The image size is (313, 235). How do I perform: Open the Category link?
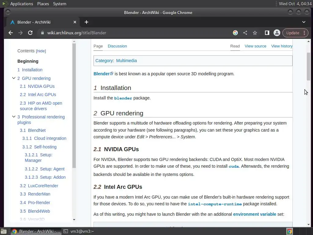(104, 61)
